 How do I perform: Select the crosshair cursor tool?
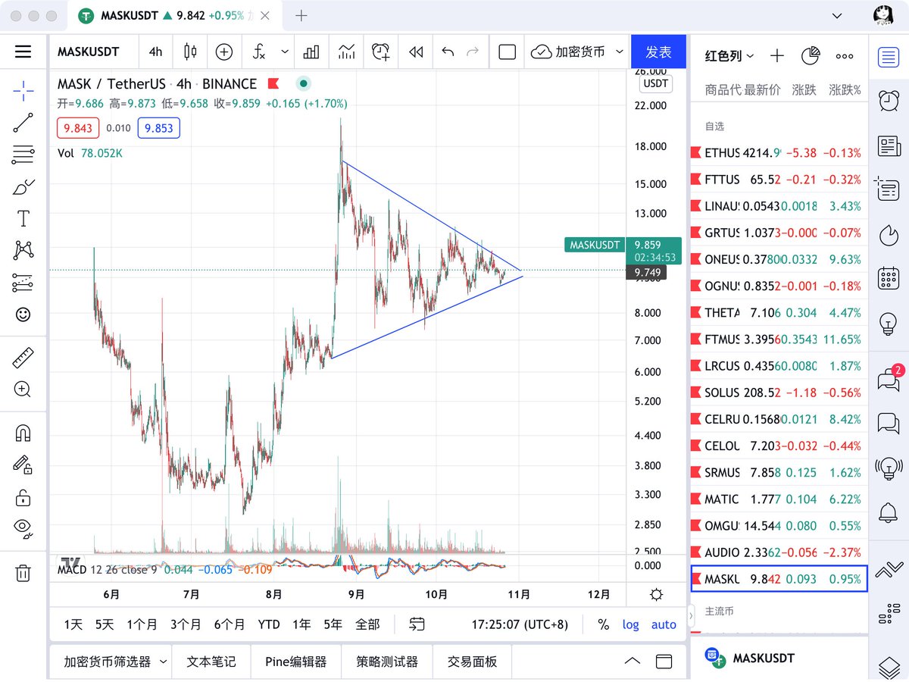tap(23, 91)
